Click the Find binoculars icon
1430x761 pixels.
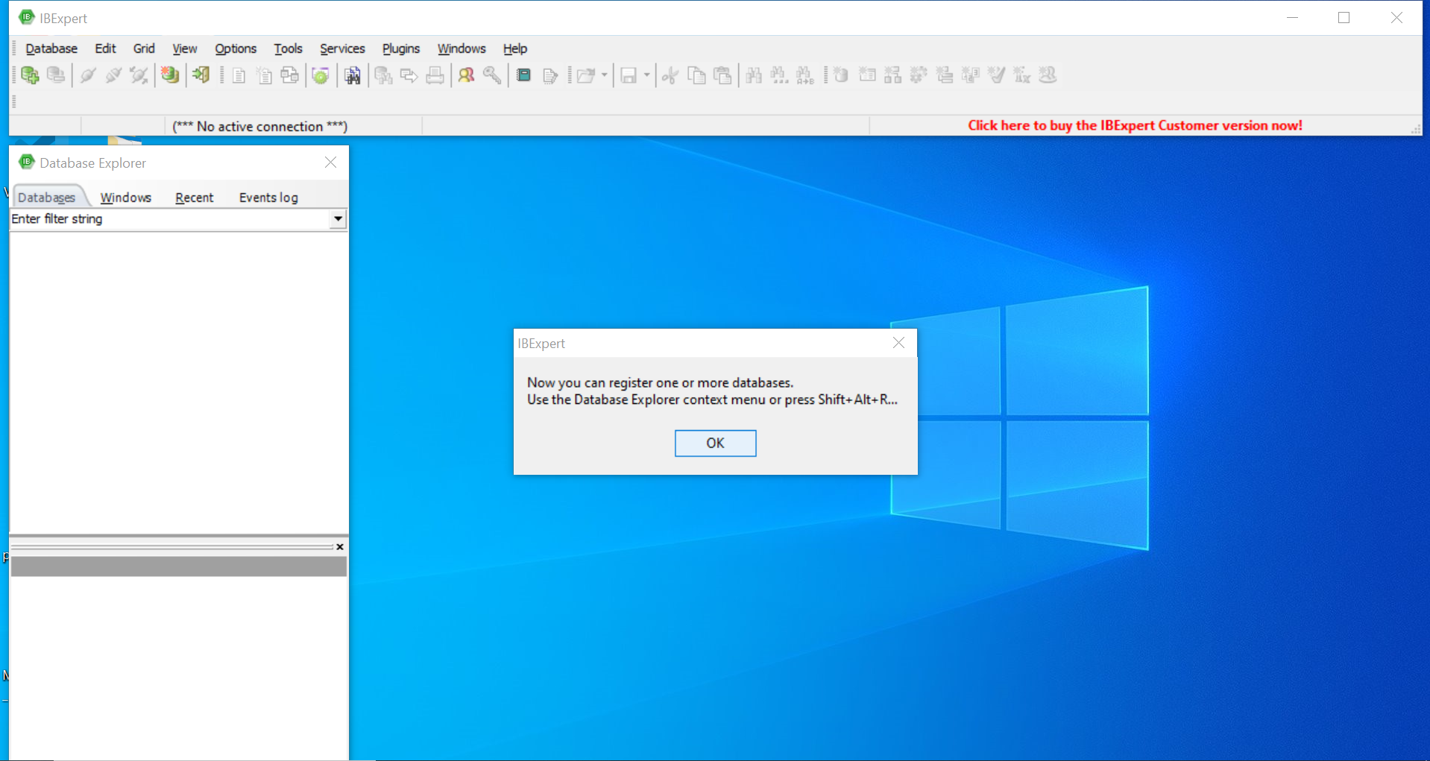(x=754, y=75)
